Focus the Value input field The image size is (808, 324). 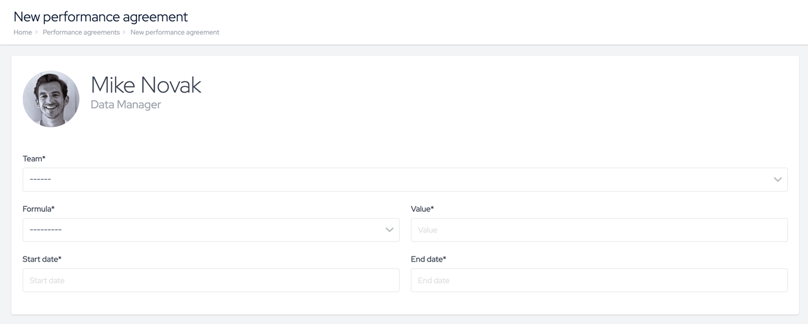pyautogui.click(x=599, y=230)
